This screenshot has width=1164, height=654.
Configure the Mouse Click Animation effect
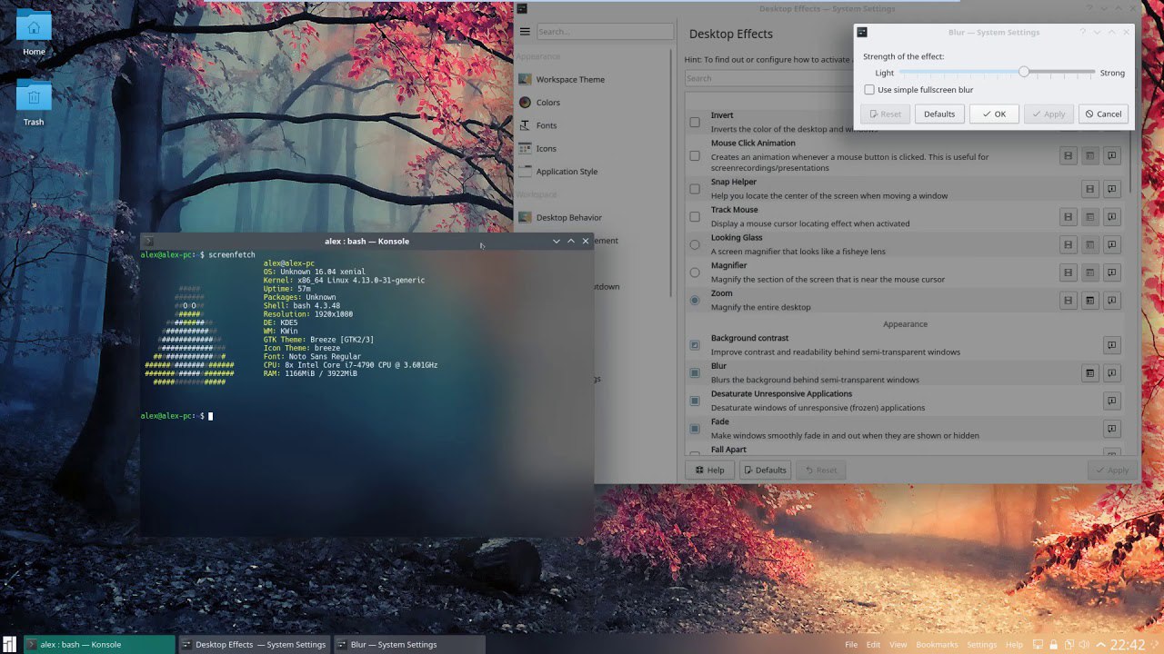[1089, 156]
